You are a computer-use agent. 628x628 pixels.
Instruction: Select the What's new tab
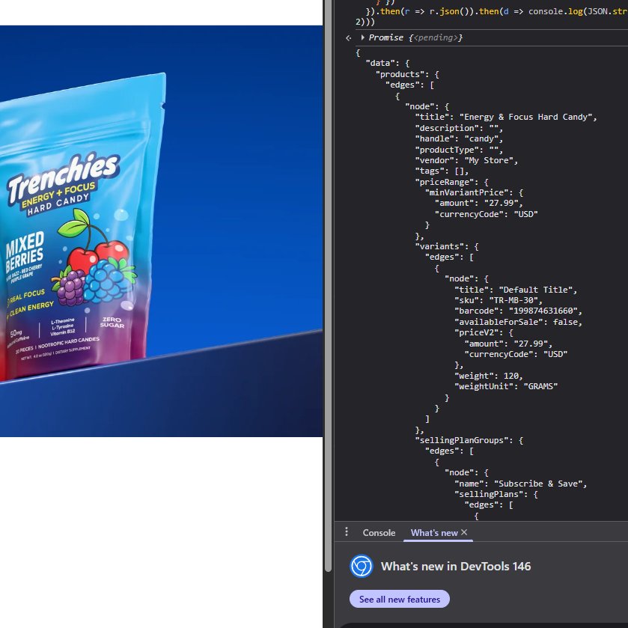(434, 533)
